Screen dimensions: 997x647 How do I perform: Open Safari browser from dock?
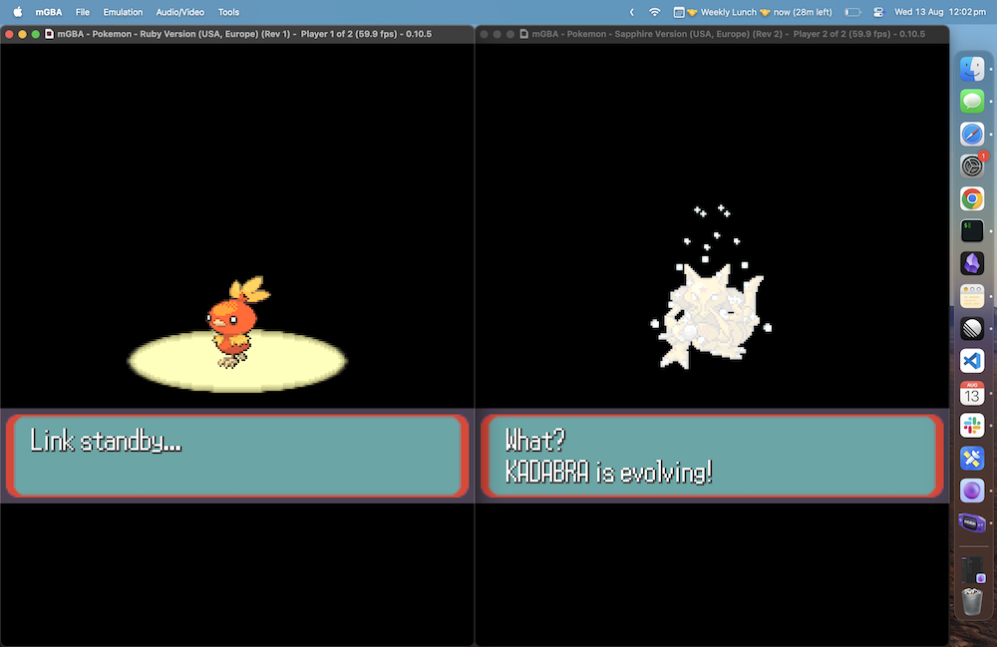[x=972, y=134]
